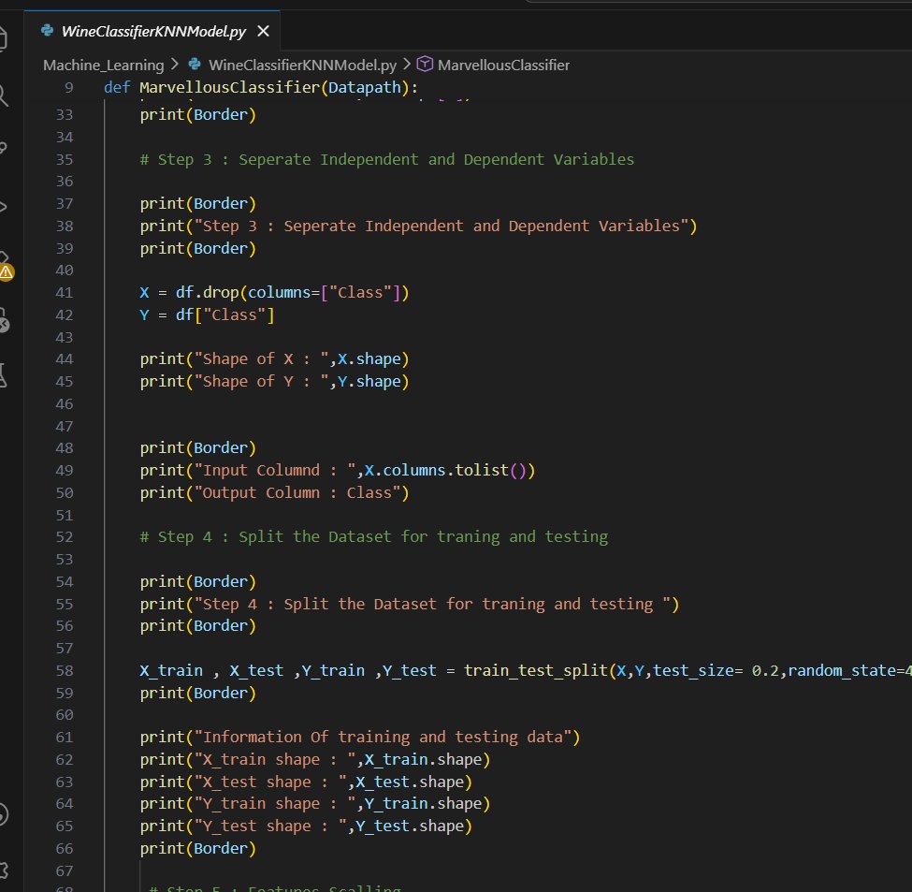Image resolution: width=912 pixels, height=892 pixels.
Task: Click the cube symbol icon in breadcrumb
Action: click(x=425, y=65)
